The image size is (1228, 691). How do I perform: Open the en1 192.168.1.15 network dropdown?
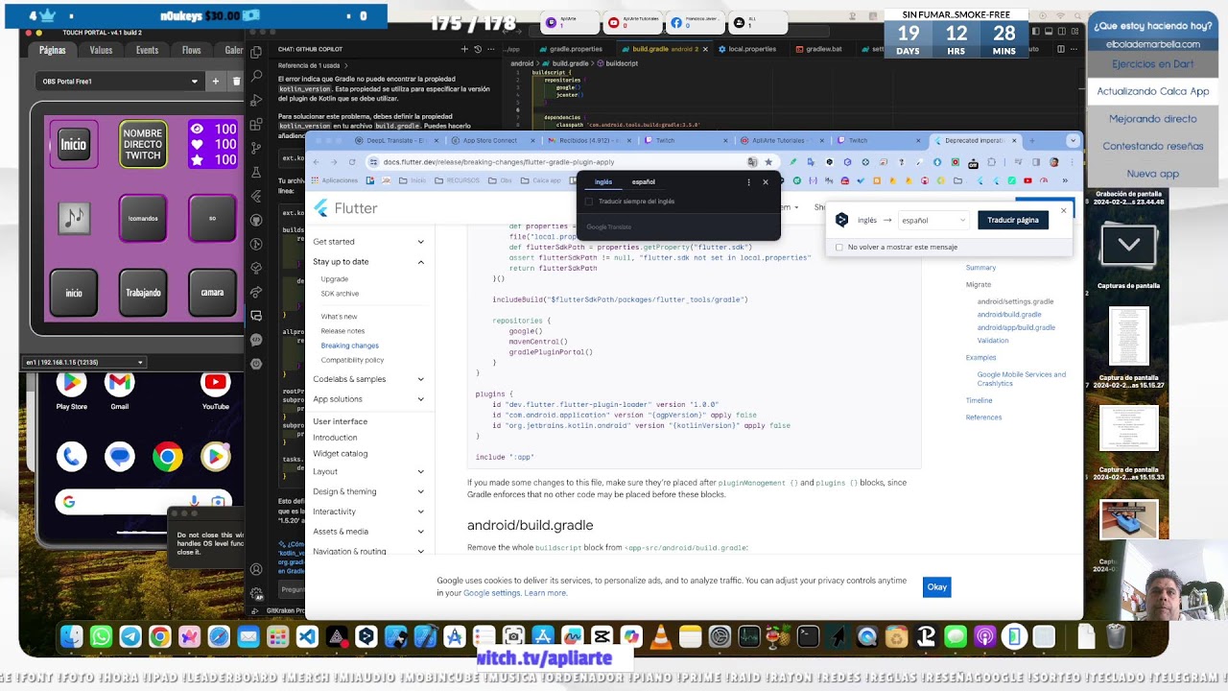pyautogui.click(x=84, y=362)
